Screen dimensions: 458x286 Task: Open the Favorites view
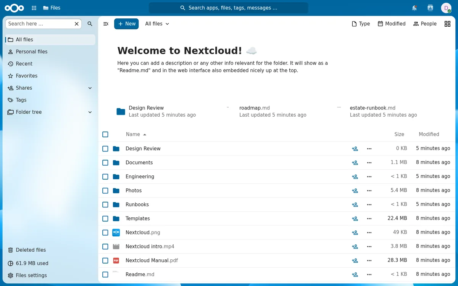pos(50,76)
